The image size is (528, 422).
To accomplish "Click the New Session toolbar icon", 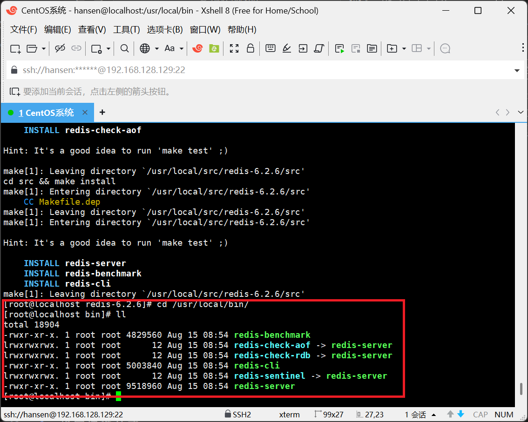I will pos(15,48).
